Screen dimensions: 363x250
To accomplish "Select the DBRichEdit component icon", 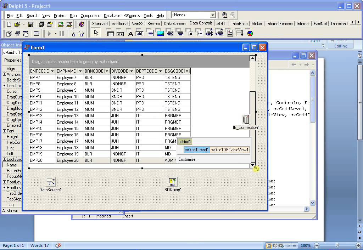I will click(x=229, y=33).
